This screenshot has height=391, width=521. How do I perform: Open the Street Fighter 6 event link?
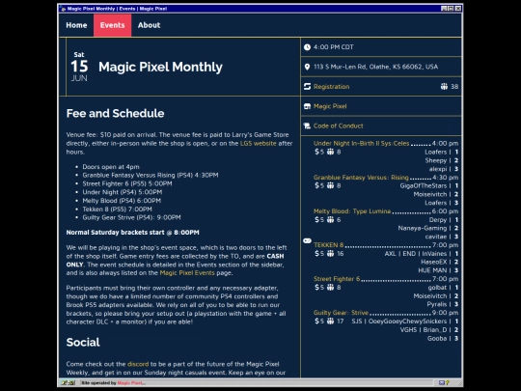tap(337, 279)
